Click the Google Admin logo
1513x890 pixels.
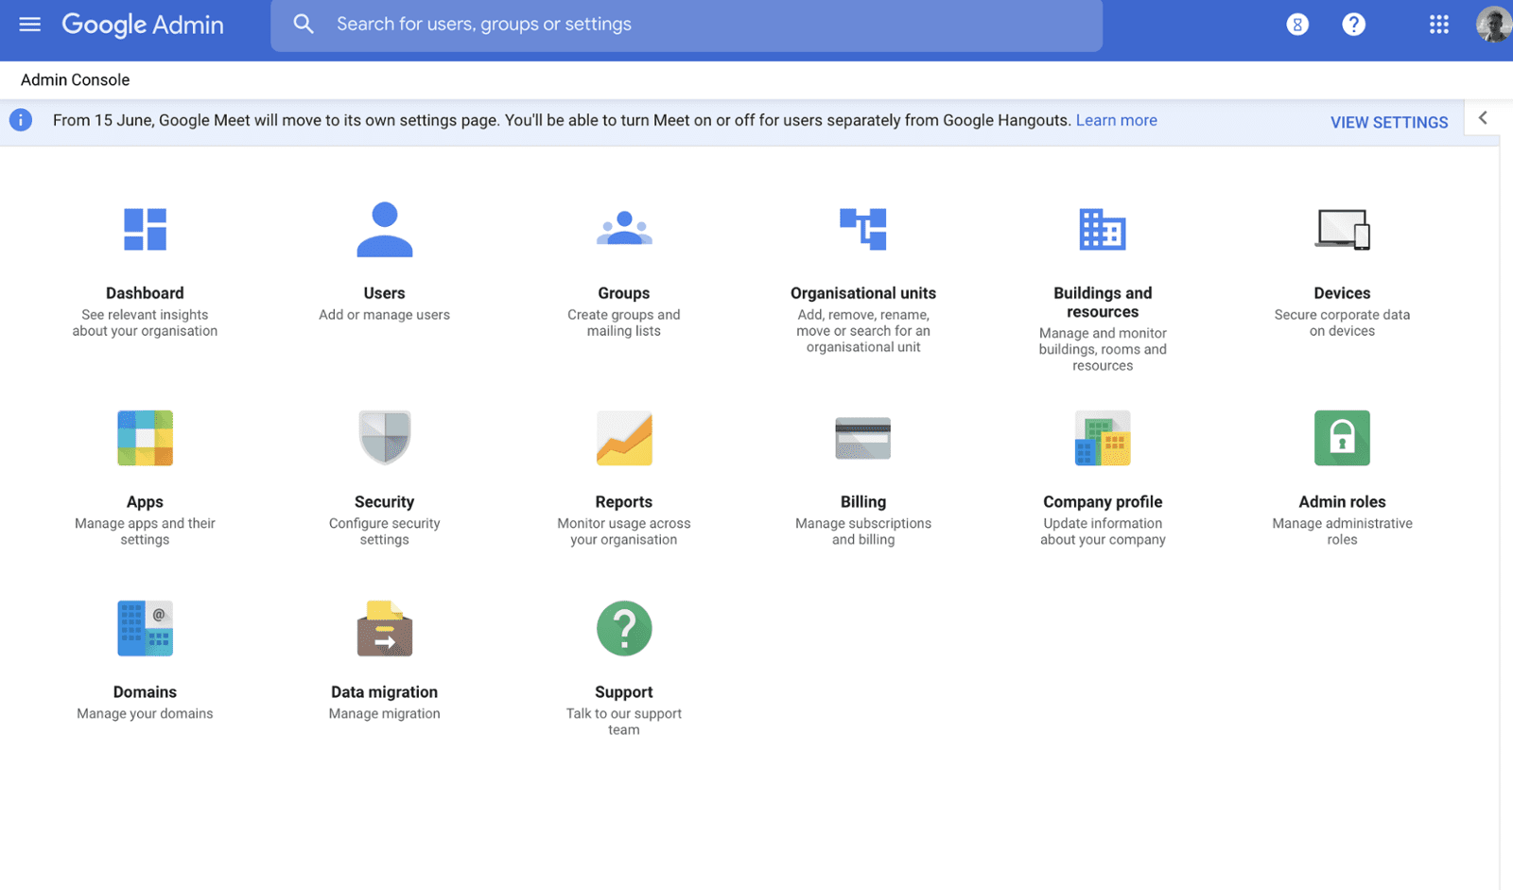(x=143, y=25)
